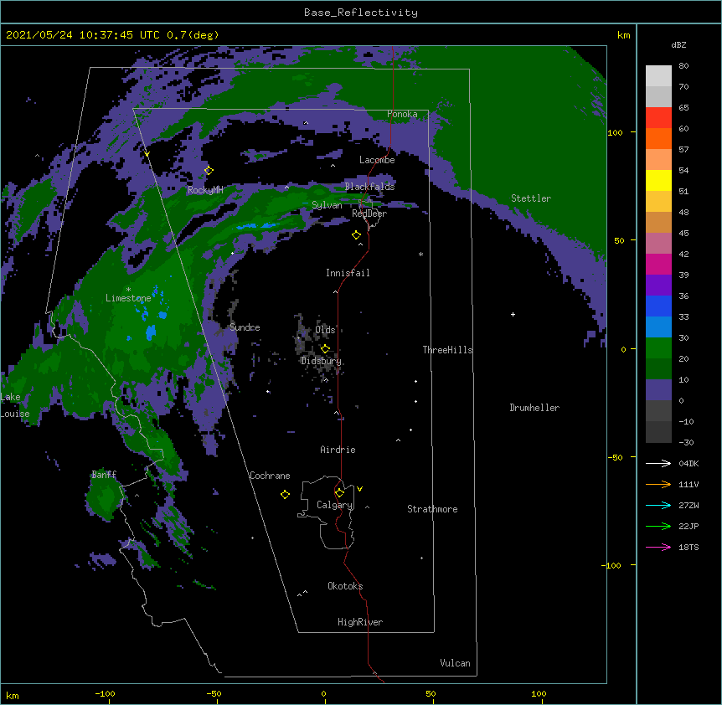Click the white 04DK arrow icon
Image resolution: width=722 pixels, height=705 pixels.
coord(658,463)
